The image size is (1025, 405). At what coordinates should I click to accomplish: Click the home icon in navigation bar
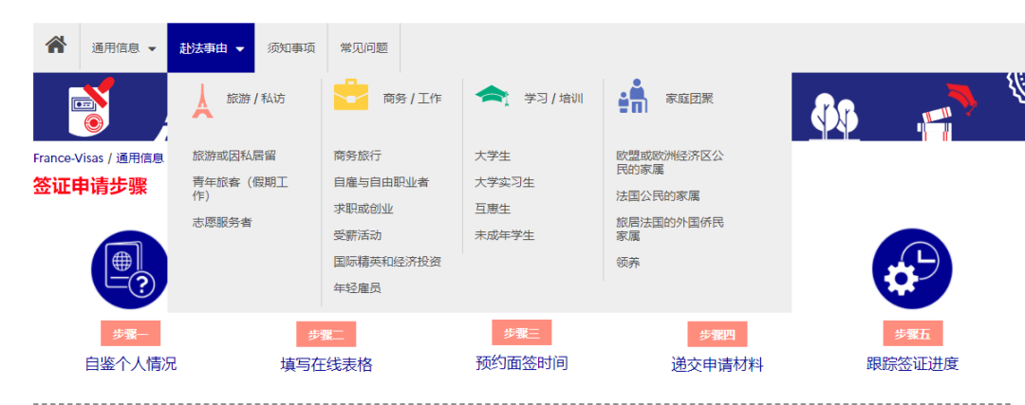point(56,46)
